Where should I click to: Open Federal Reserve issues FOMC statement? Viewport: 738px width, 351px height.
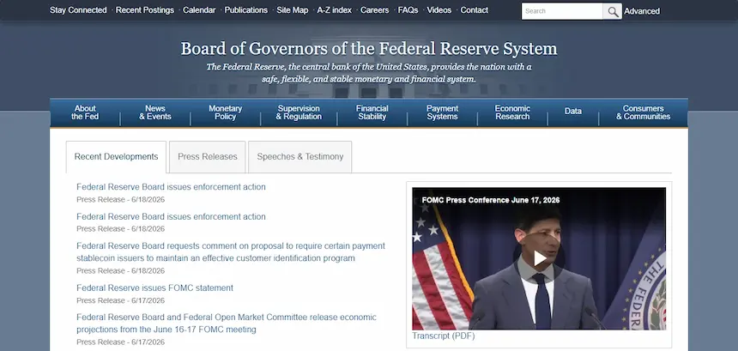click(x=154, y=288)
